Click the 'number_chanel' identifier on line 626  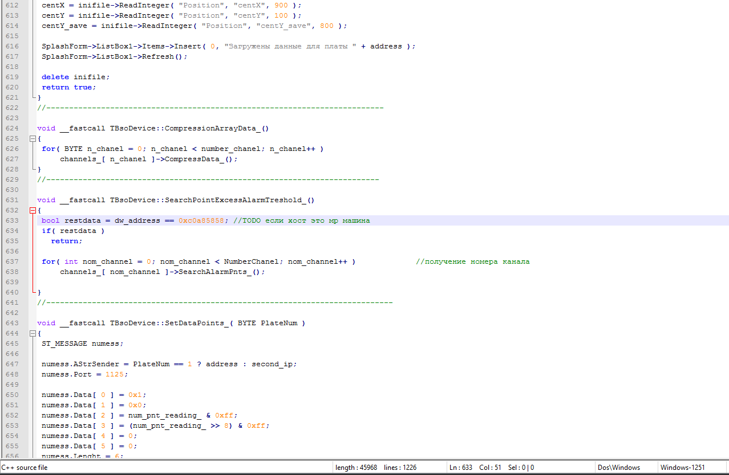pyautogui.click(x=231, y=149)
